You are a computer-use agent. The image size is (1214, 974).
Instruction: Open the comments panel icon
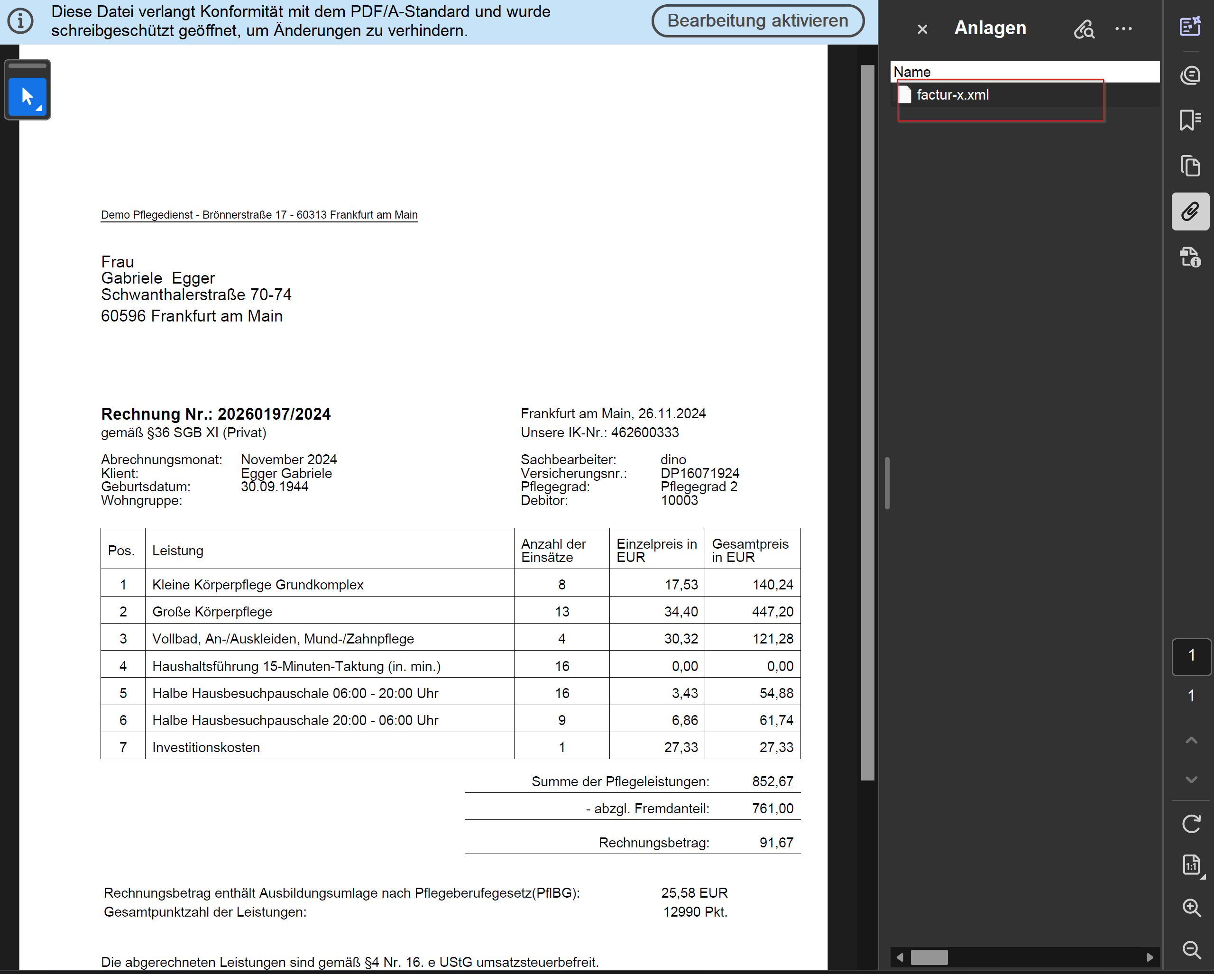point(1190,74)
